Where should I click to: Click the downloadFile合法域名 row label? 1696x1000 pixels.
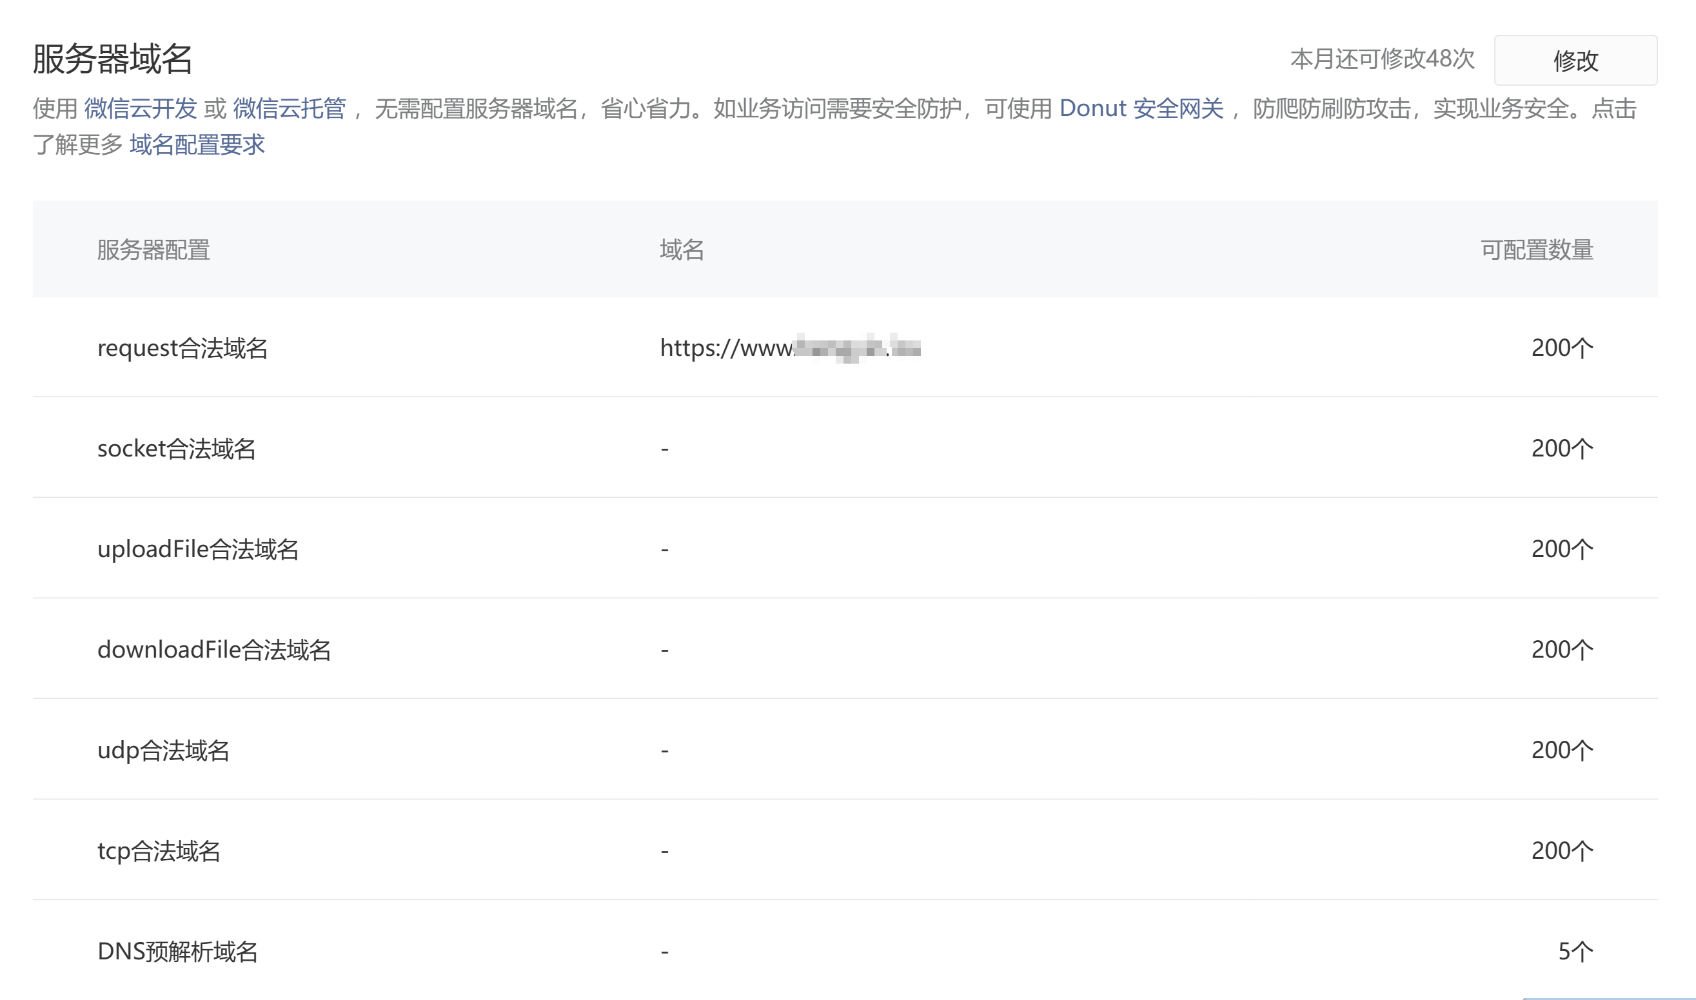[x=214, y=650]
